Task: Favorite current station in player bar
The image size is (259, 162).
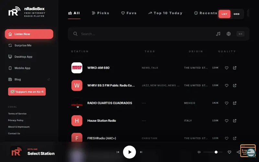Action: pos(230,152)
